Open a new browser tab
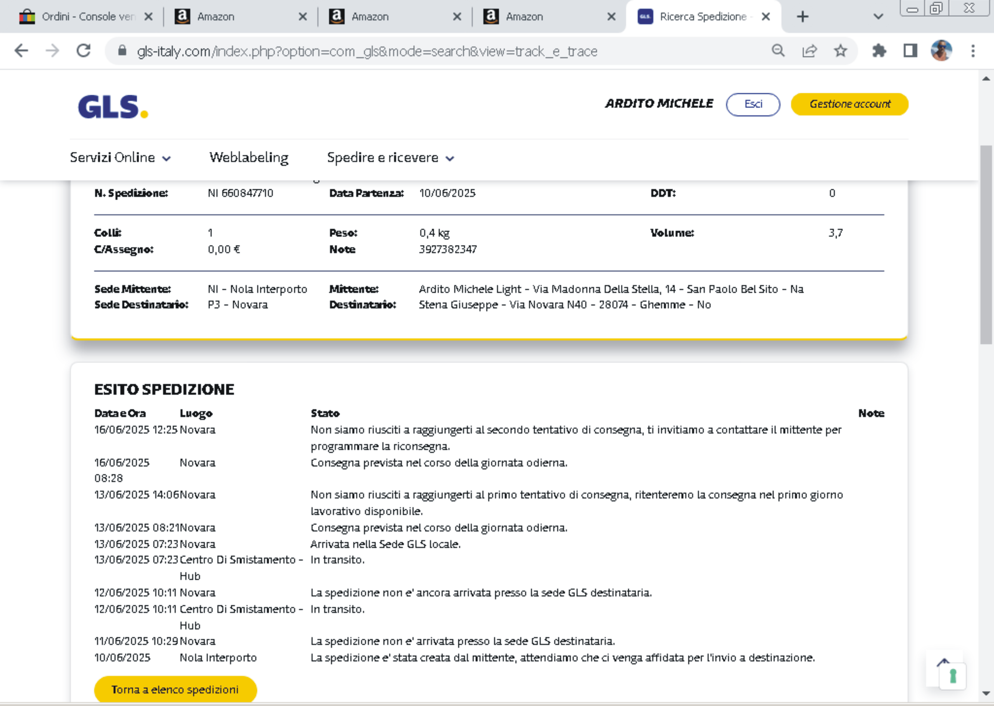The width and height of the screenshot is (994, 706). coord(803,16)
